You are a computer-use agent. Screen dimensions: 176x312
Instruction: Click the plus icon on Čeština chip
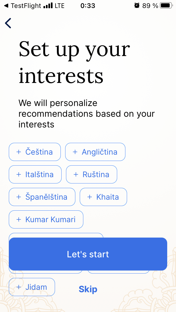coord(19,152)
